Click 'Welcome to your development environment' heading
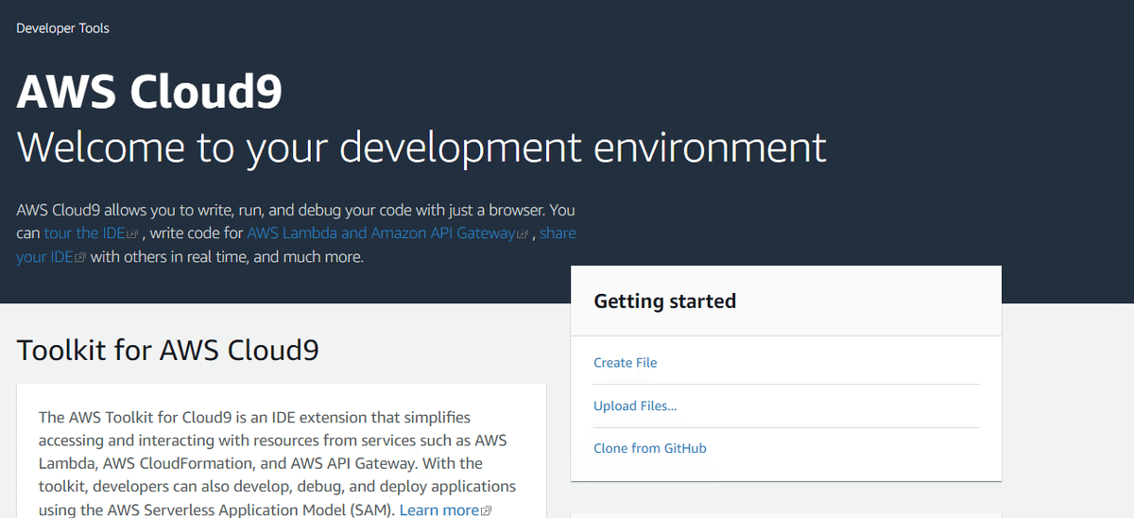Screen dimensions: 1134x518 [x=421, y=147]
